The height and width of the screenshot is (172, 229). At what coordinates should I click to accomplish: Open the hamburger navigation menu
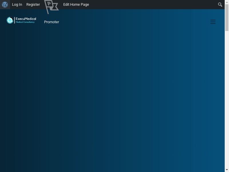click(x=213, y=22)
